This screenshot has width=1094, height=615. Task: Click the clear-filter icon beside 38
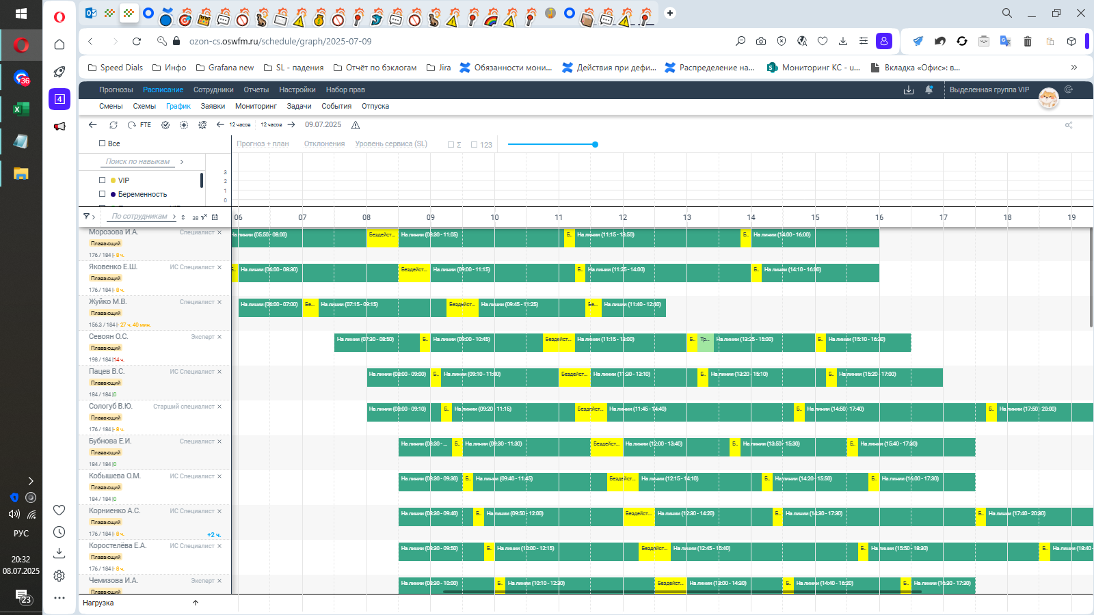coord(204,217)
